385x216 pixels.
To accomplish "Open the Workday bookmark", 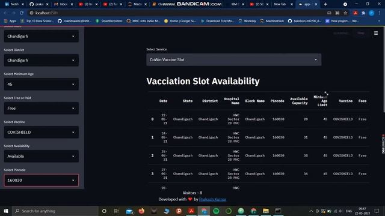I will (247, 21).
